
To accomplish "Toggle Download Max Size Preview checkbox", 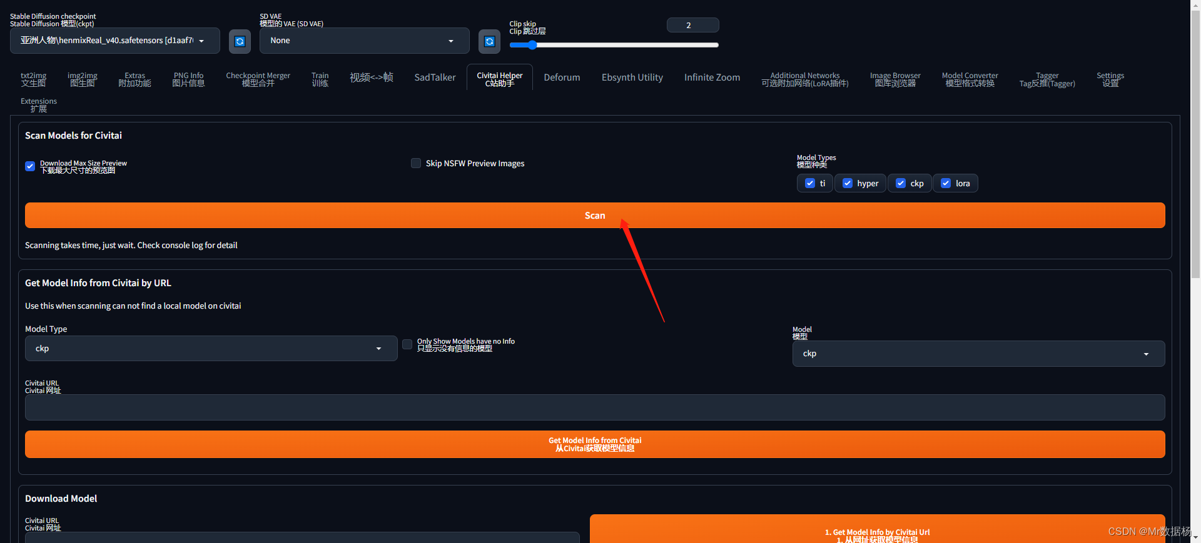I will (x=30, y=166).
